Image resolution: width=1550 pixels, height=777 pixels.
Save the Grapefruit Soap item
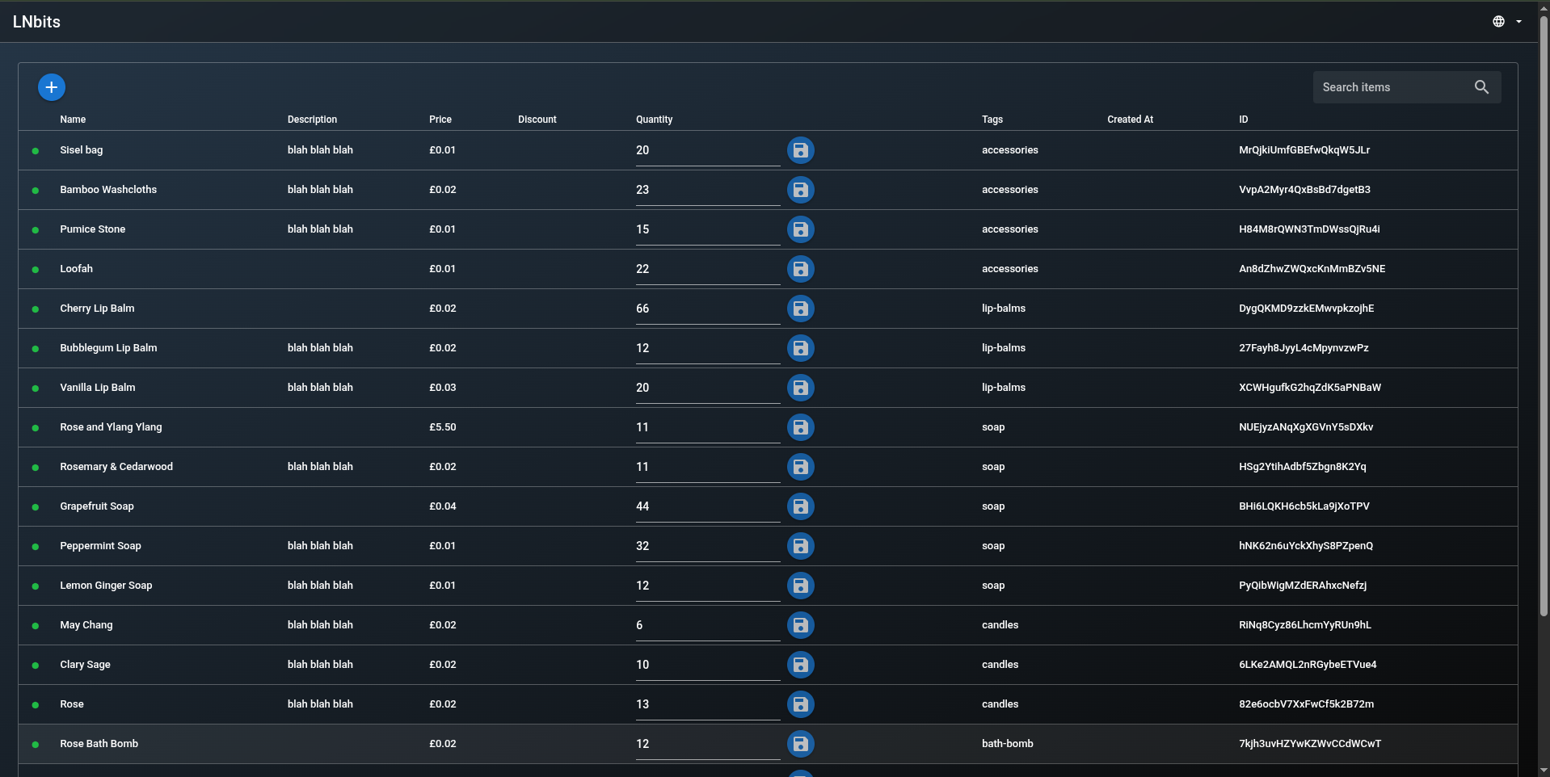pos(799,506)
